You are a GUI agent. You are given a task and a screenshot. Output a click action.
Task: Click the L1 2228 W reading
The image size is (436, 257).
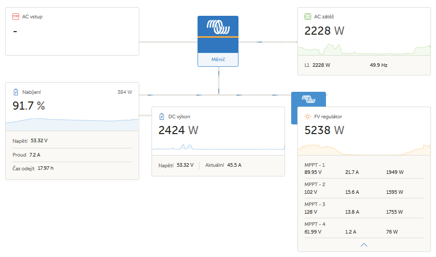[317, 65]
